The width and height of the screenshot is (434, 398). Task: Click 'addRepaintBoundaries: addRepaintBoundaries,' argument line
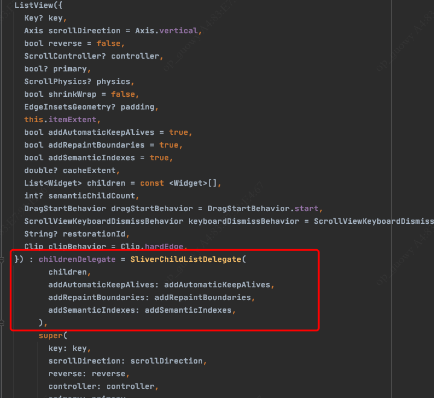(152, 298)
